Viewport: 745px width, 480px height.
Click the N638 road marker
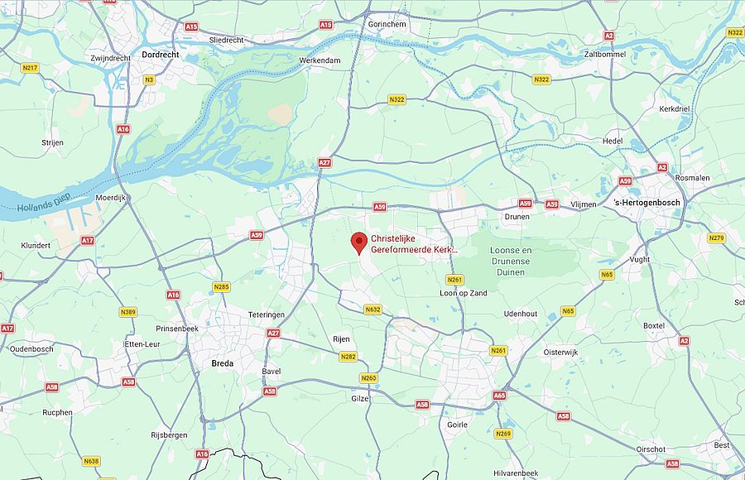91,461
